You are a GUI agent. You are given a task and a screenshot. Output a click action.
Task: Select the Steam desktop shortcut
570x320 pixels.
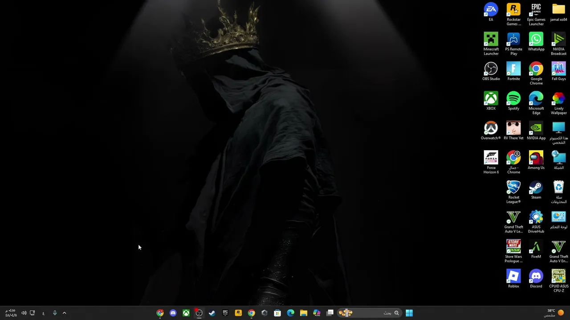pyautogui.click(x=536, y=190)
